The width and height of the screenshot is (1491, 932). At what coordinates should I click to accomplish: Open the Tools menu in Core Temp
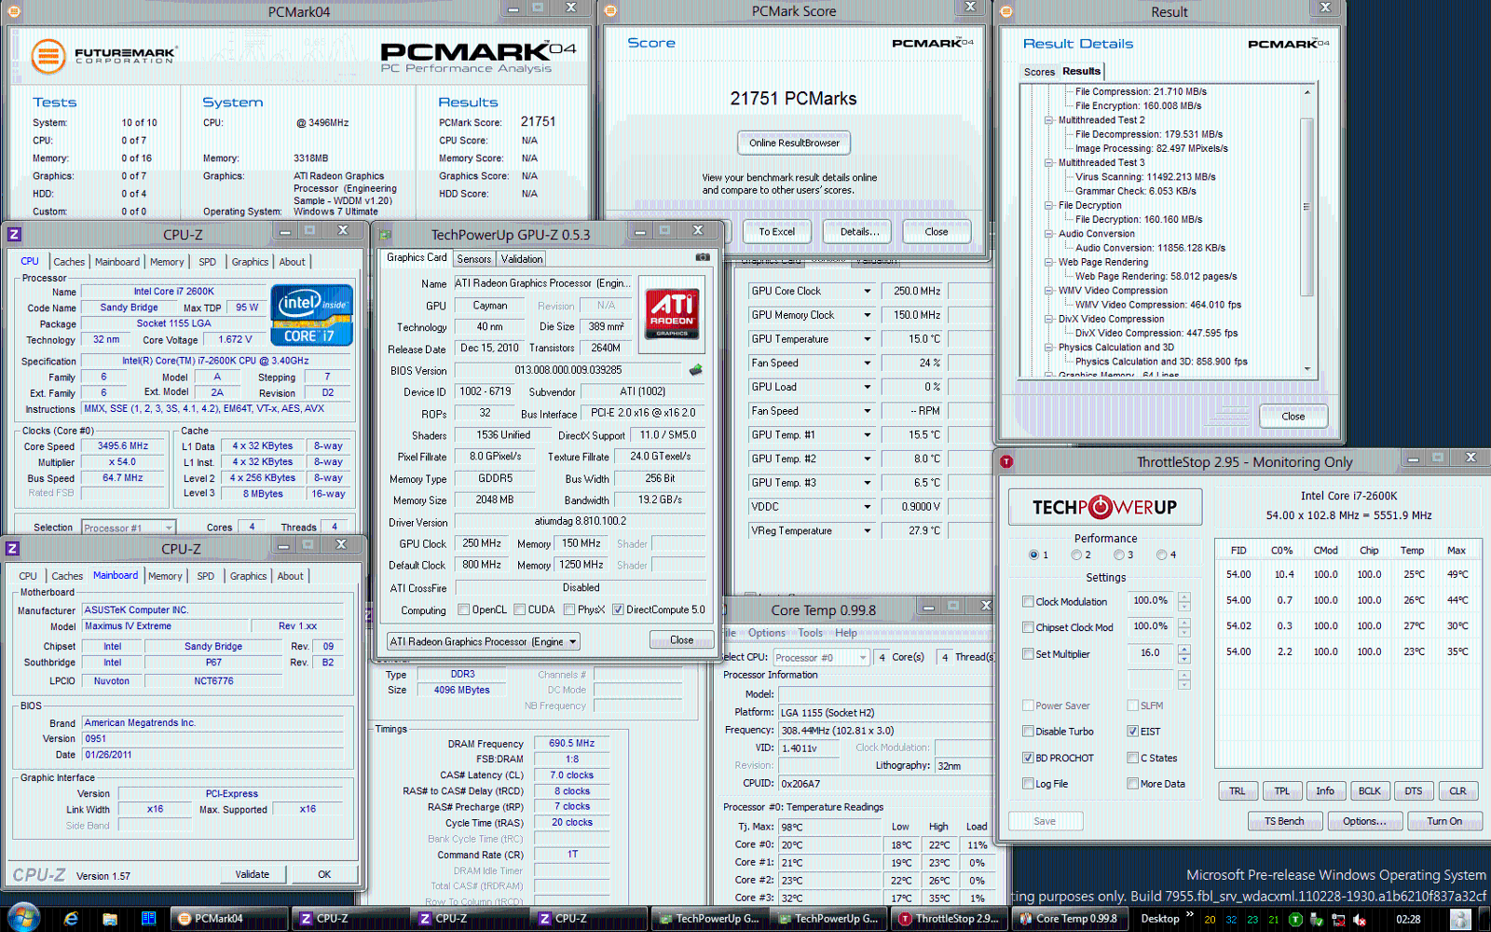(810, 633)
